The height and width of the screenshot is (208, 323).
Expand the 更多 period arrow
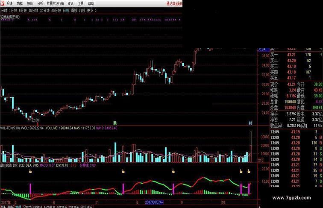click(x=95, y=11)
